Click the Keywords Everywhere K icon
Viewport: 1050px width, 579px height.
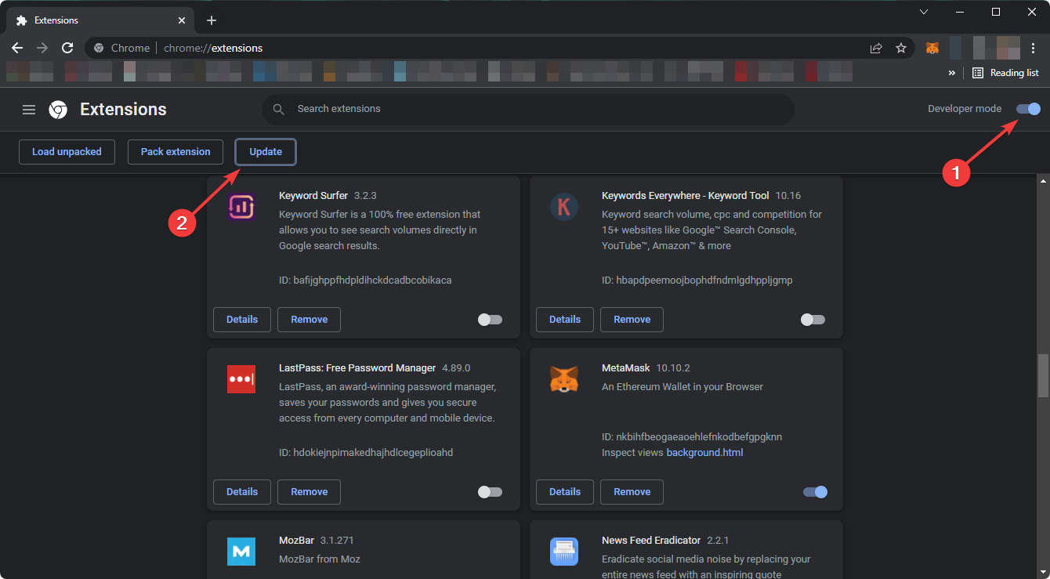click(564, 207)
